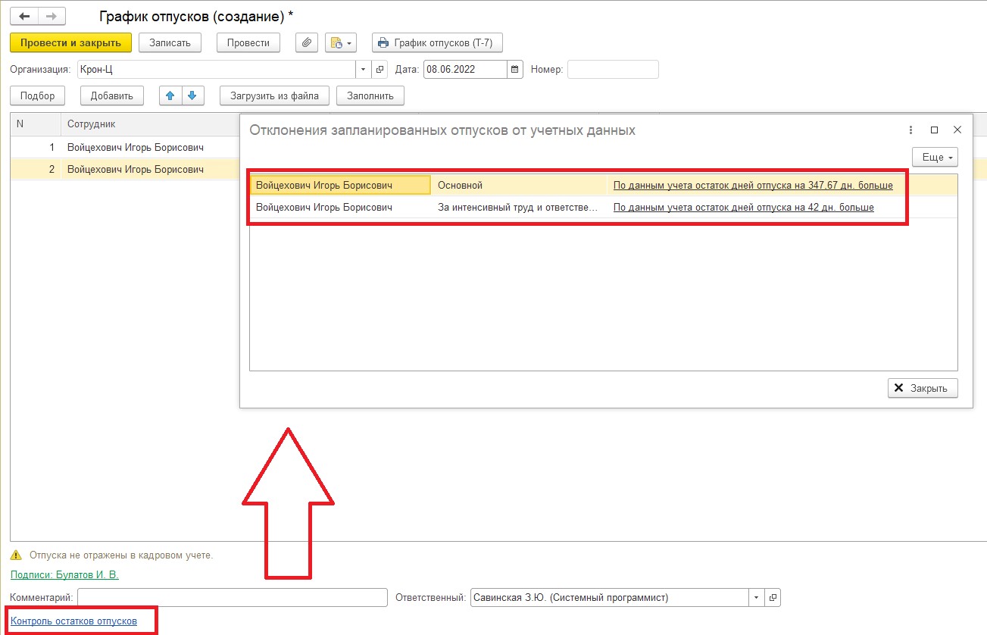The image size is (987, 635).
Task: Click the N column header
Action: (36, 124)
